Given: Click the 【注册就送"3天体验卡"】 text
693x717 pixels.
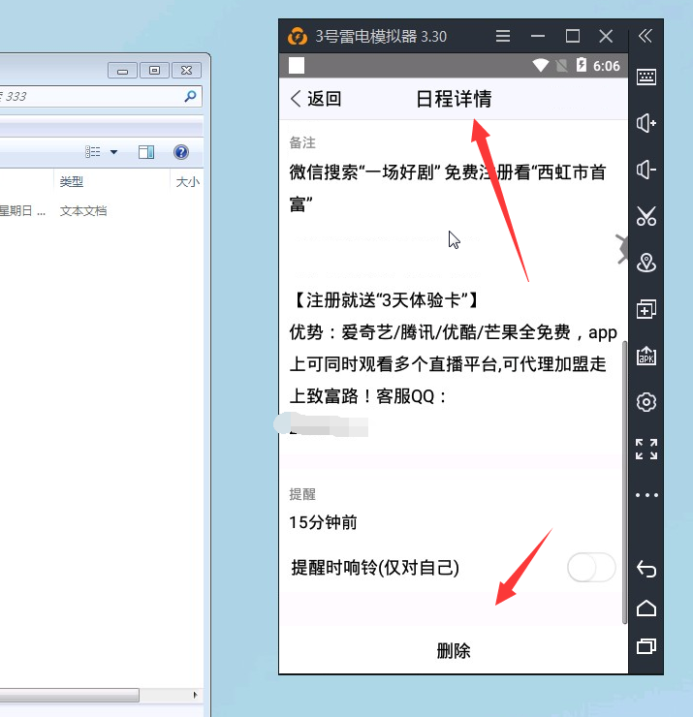Looking at the screenshot, I should (x=386, y=300).
